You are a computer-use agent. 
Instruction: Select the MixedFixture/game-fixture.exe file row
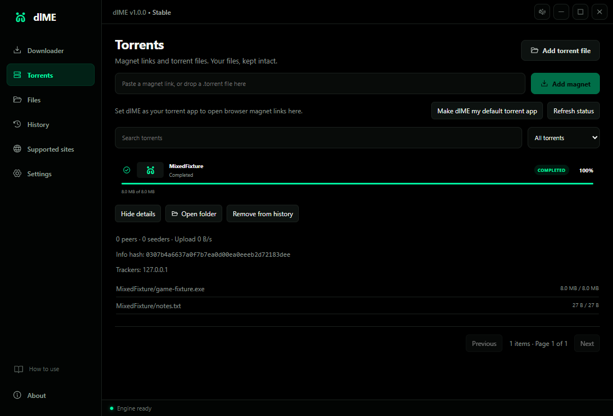[x=357, y=288]
